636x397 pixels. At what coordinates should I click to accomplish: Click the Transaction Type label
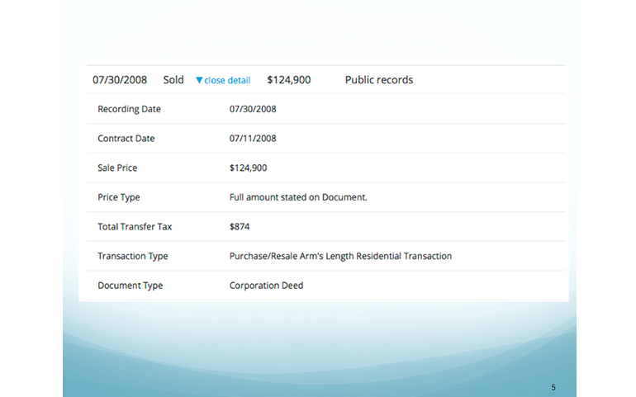coord(132,256)
